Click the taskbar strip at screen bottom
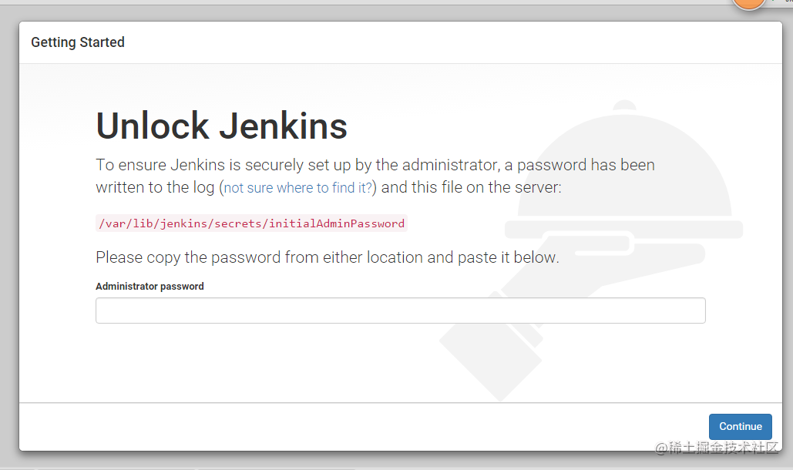The image size is (793, 470). click(385, 467)
